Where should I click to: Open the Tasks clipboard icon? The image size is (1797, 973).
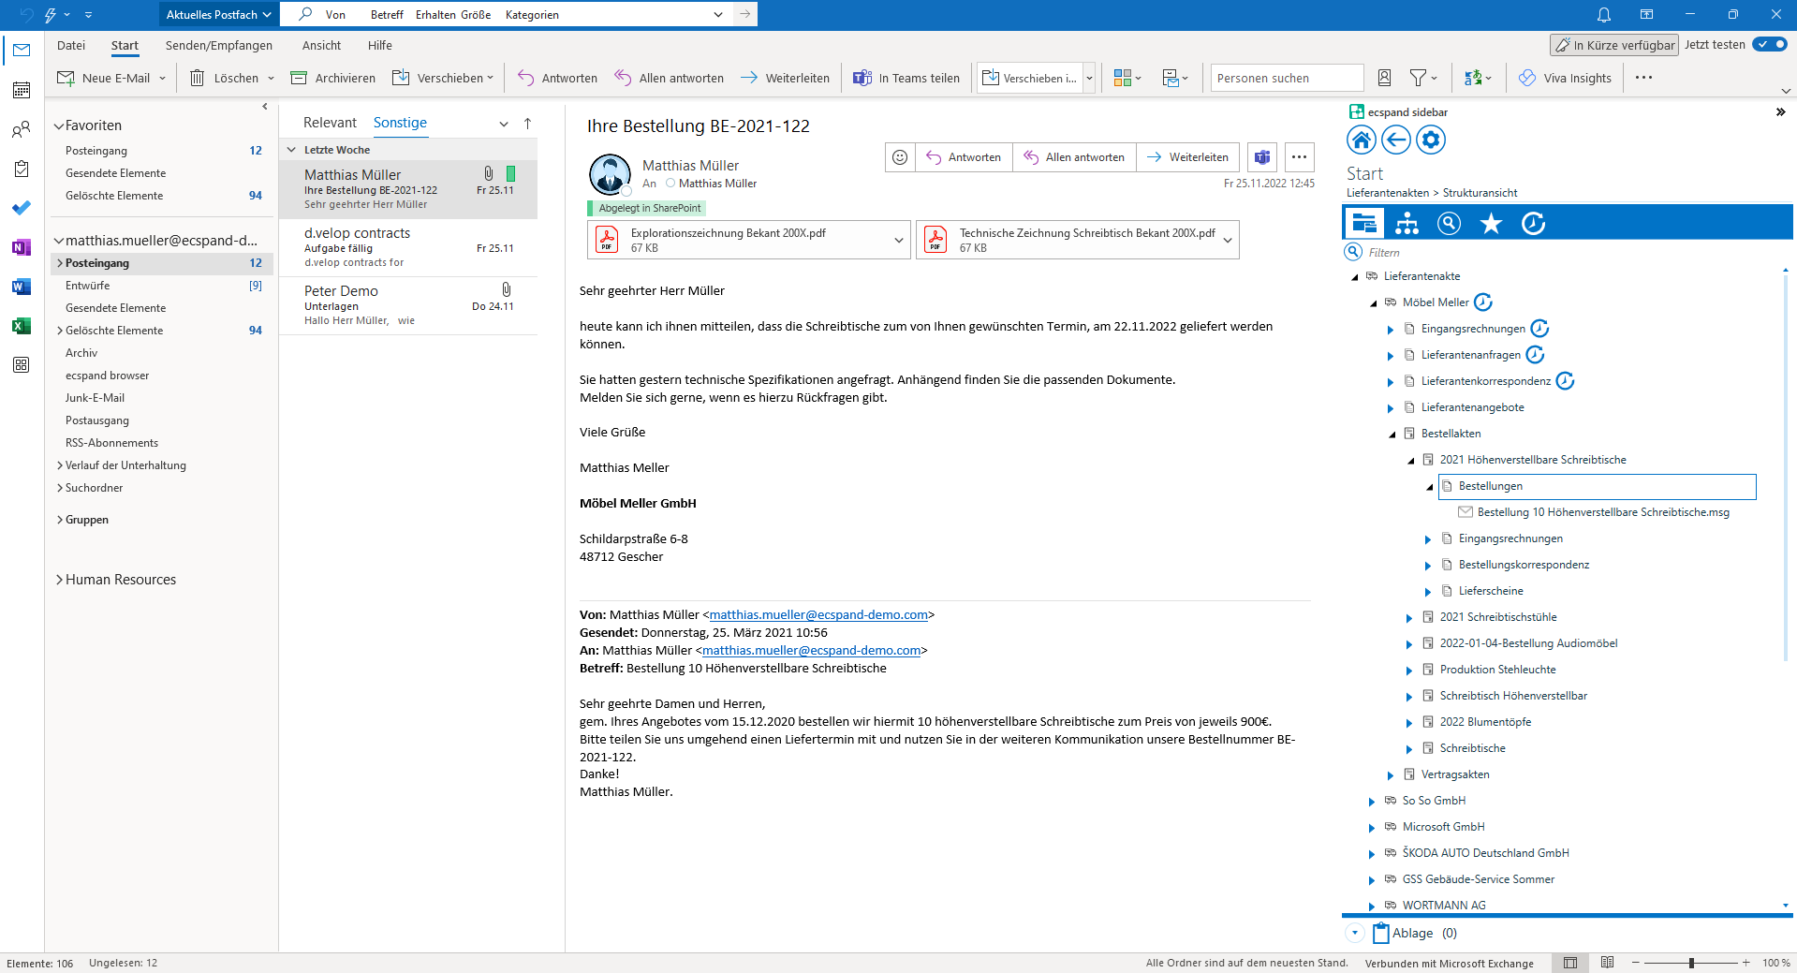[22, 169]
